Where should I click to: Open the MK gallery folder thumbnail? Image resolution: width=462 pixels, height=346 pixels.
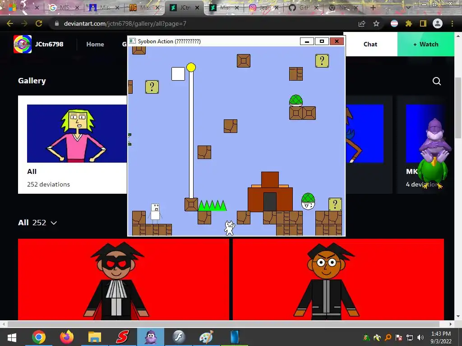click(x=424, y=133)
